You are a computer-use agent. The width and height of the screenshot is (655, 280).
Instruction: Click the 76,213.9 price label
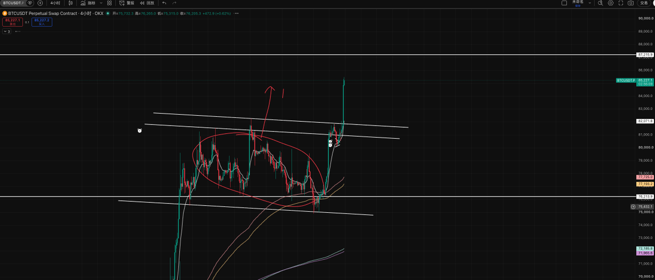point(645,196)
